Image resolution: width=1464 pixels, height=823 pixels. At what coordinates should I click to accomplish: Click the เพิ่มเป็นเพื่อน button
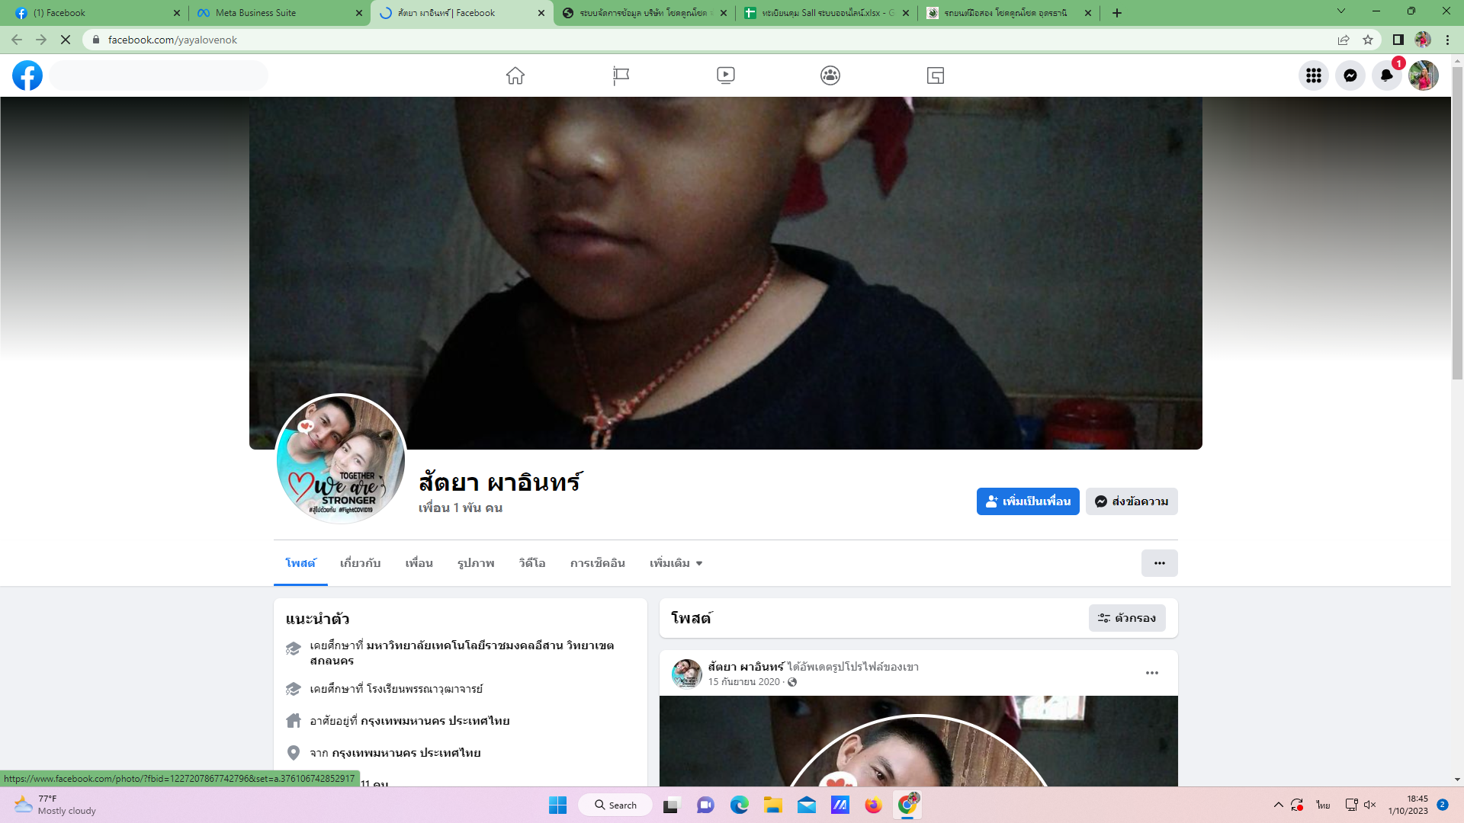pos(1027,501)
